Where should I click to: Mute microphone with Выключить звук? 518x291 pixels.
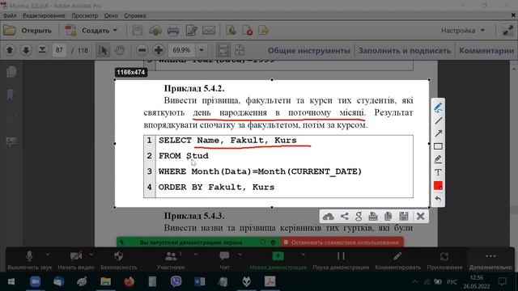(x=29, y=260)
